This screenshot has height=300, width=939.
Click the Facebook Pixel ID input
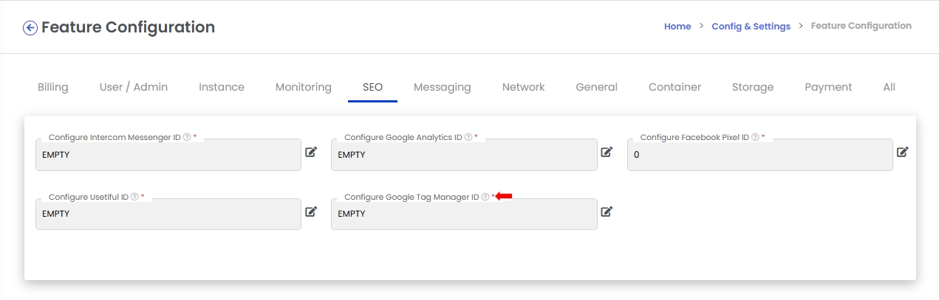[759, 155]
